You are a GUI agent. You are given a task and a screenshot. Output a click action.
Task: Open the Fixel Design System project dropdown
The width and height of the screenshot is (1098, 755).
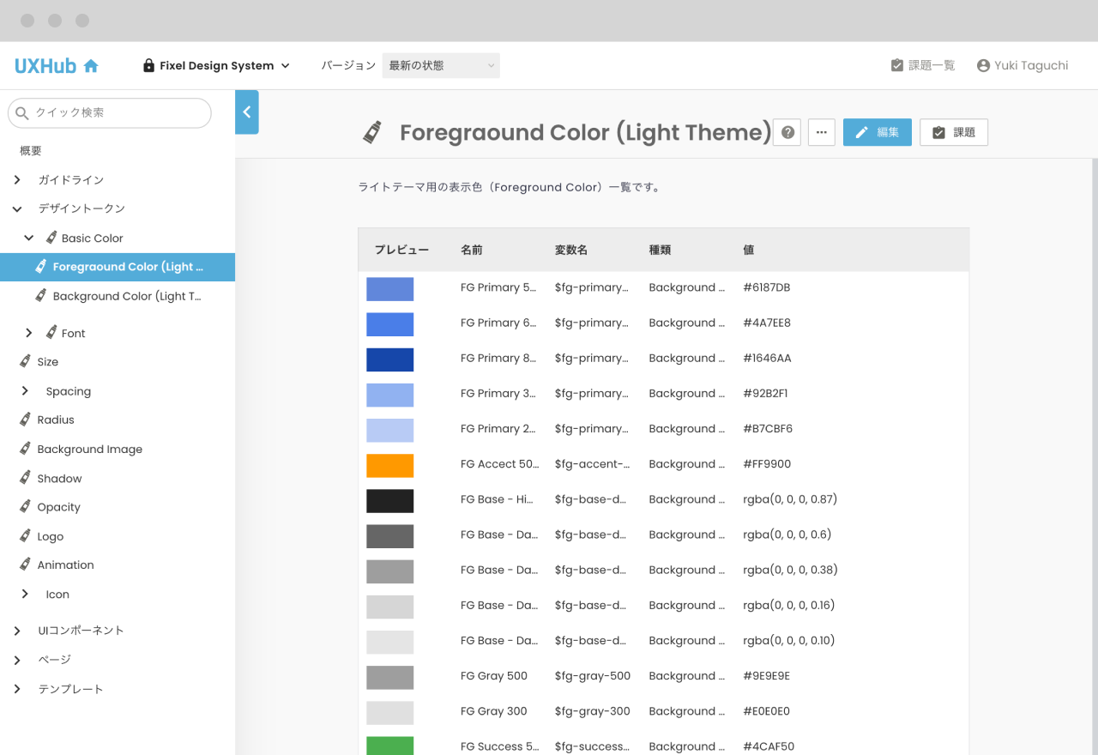216,66
